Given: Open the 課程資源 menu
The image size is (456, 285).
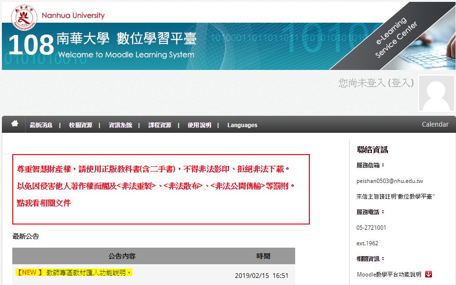Looking at the screenshot, I should [160, 125].
